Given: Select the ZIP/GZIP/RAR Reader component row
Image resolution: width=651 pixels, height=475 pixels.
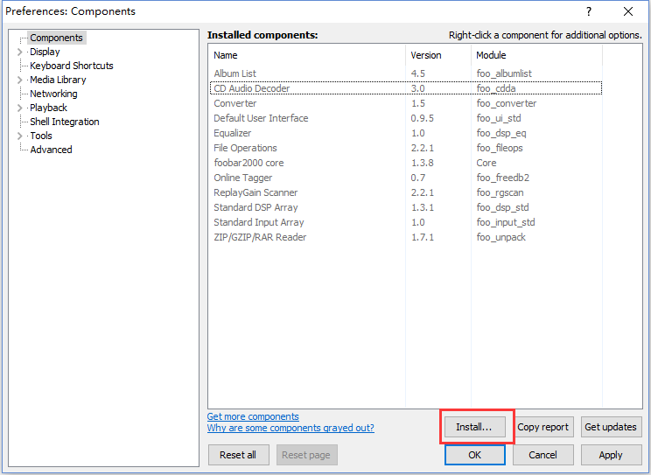Looking at the screenshot, I should click(406, 238).
